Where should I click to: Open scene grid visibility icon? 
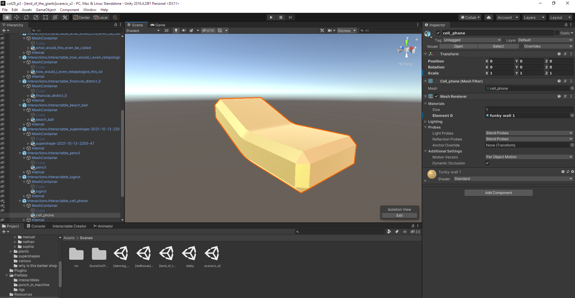(x=220, y=30)
